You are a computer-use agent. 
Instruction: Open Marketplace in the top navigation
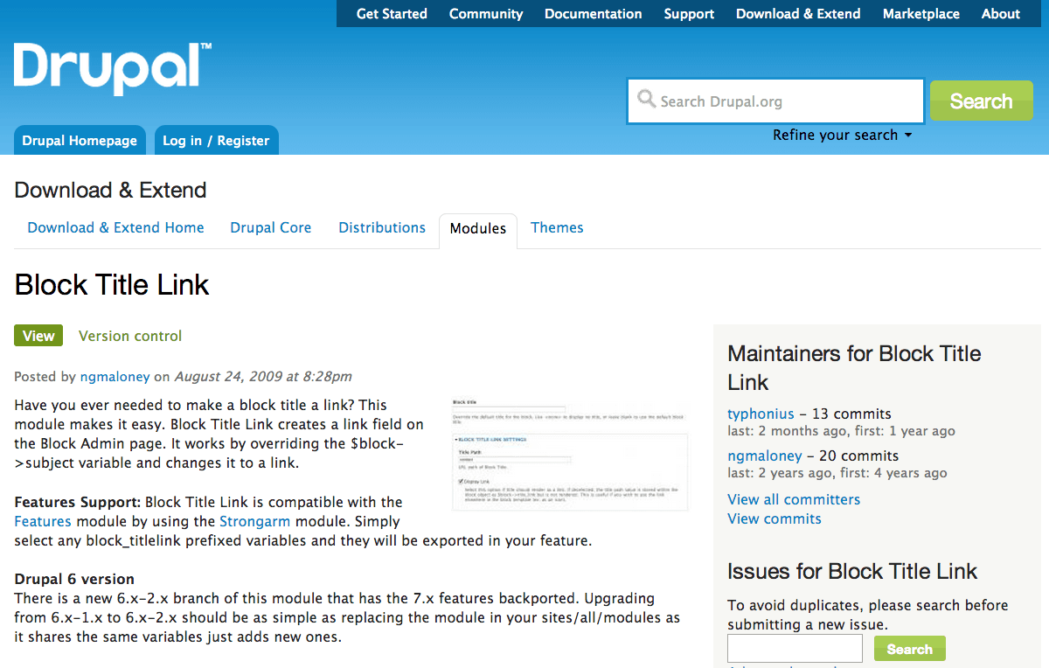click(x=921, y=14)
